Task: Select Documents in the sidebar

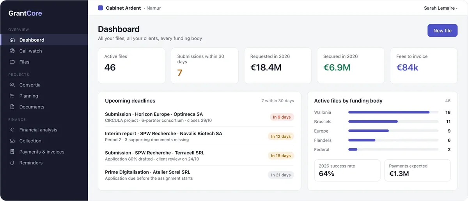Action: click(44, 107)
